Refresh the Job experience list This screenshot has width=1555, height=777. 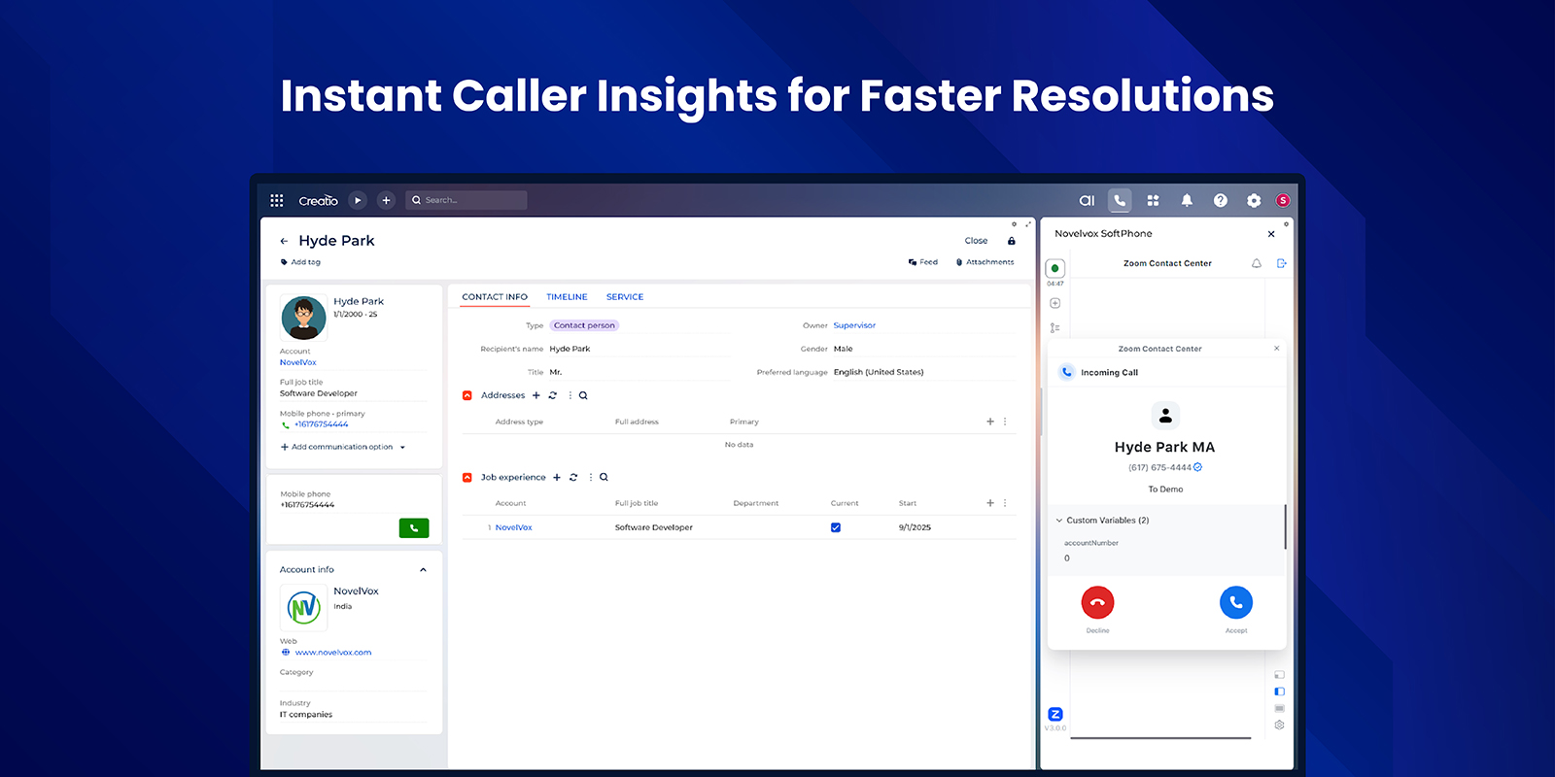(573, 478)
